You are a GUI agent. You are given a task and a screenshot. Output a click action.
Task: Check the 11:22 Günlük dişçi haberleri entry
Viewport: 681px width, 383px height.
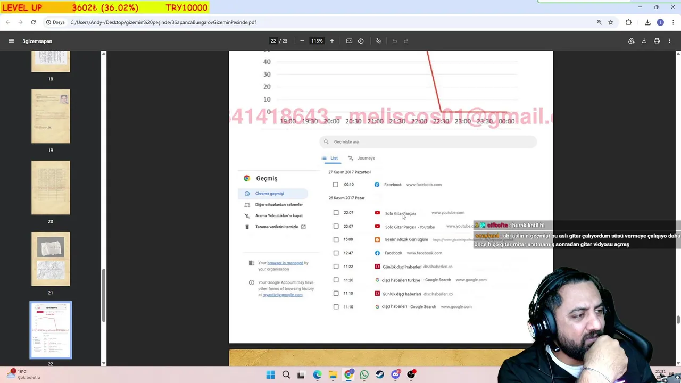336,267
